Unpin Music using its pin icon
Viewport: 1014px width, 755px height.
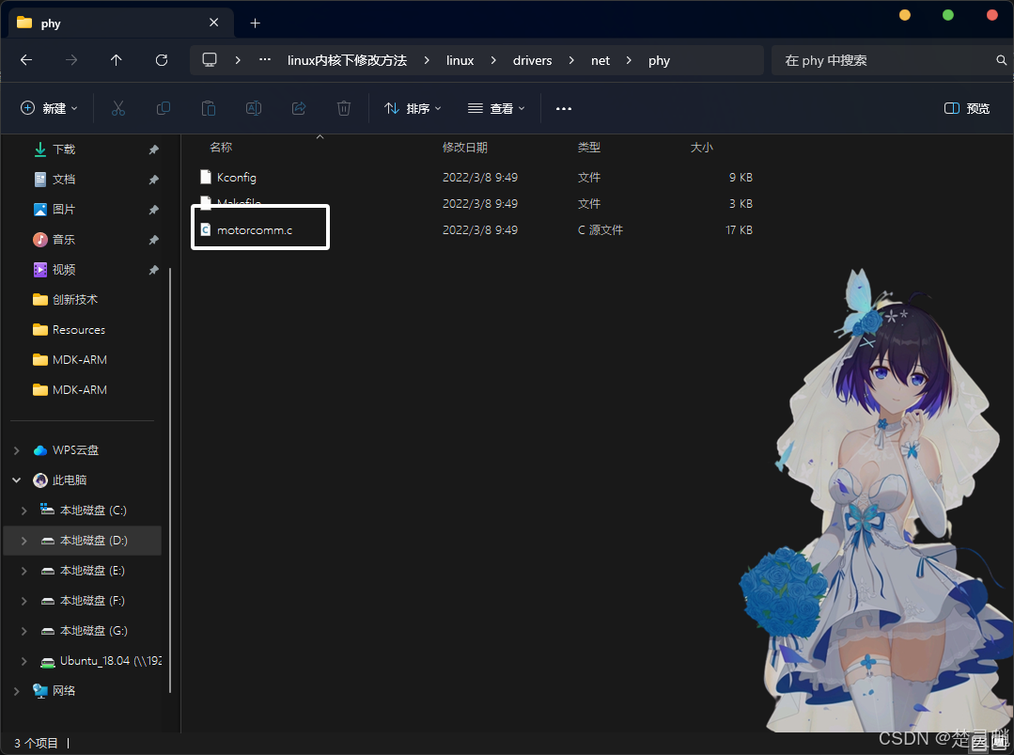tap(154, 240)
